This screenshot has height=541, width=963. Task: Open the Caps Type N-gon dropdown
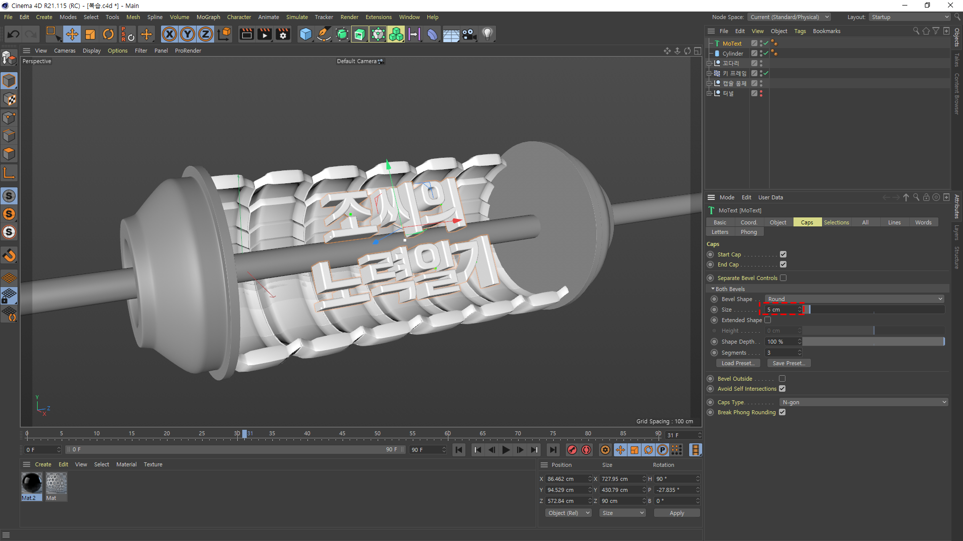863,402
